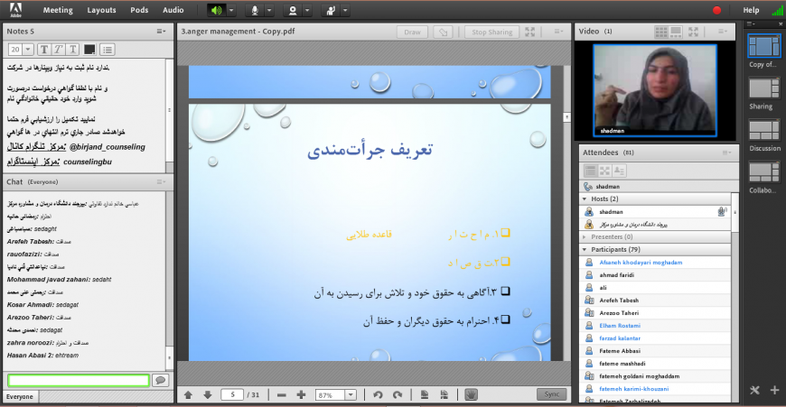Go to next page arrow

[x=208, y=395]
